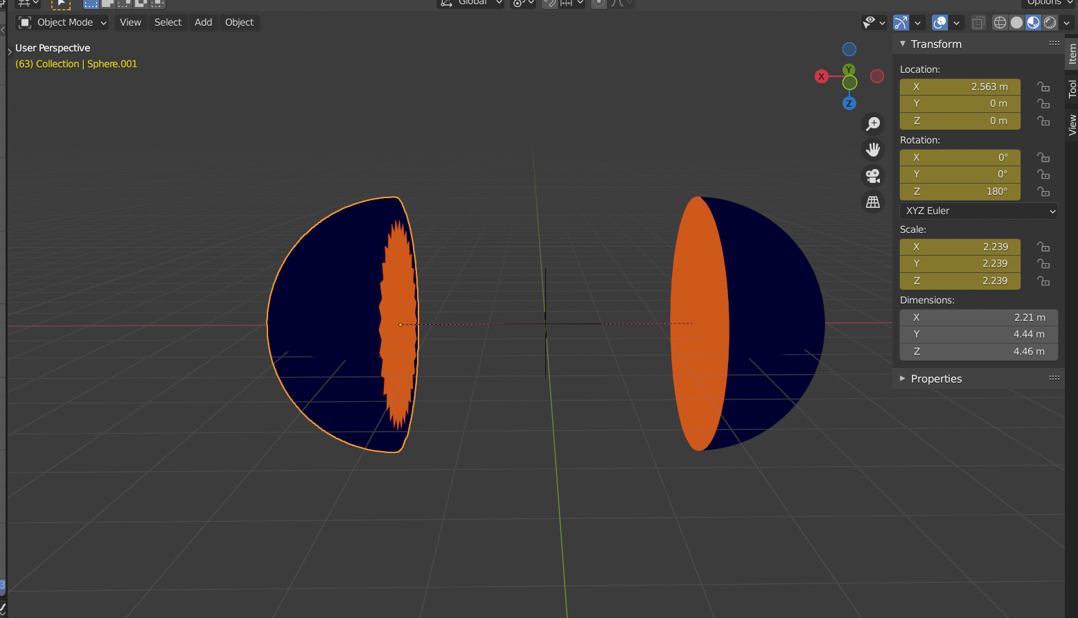1078x618 pixels.
Task: Lock Rotation X value
Action: pos(1043,157)
